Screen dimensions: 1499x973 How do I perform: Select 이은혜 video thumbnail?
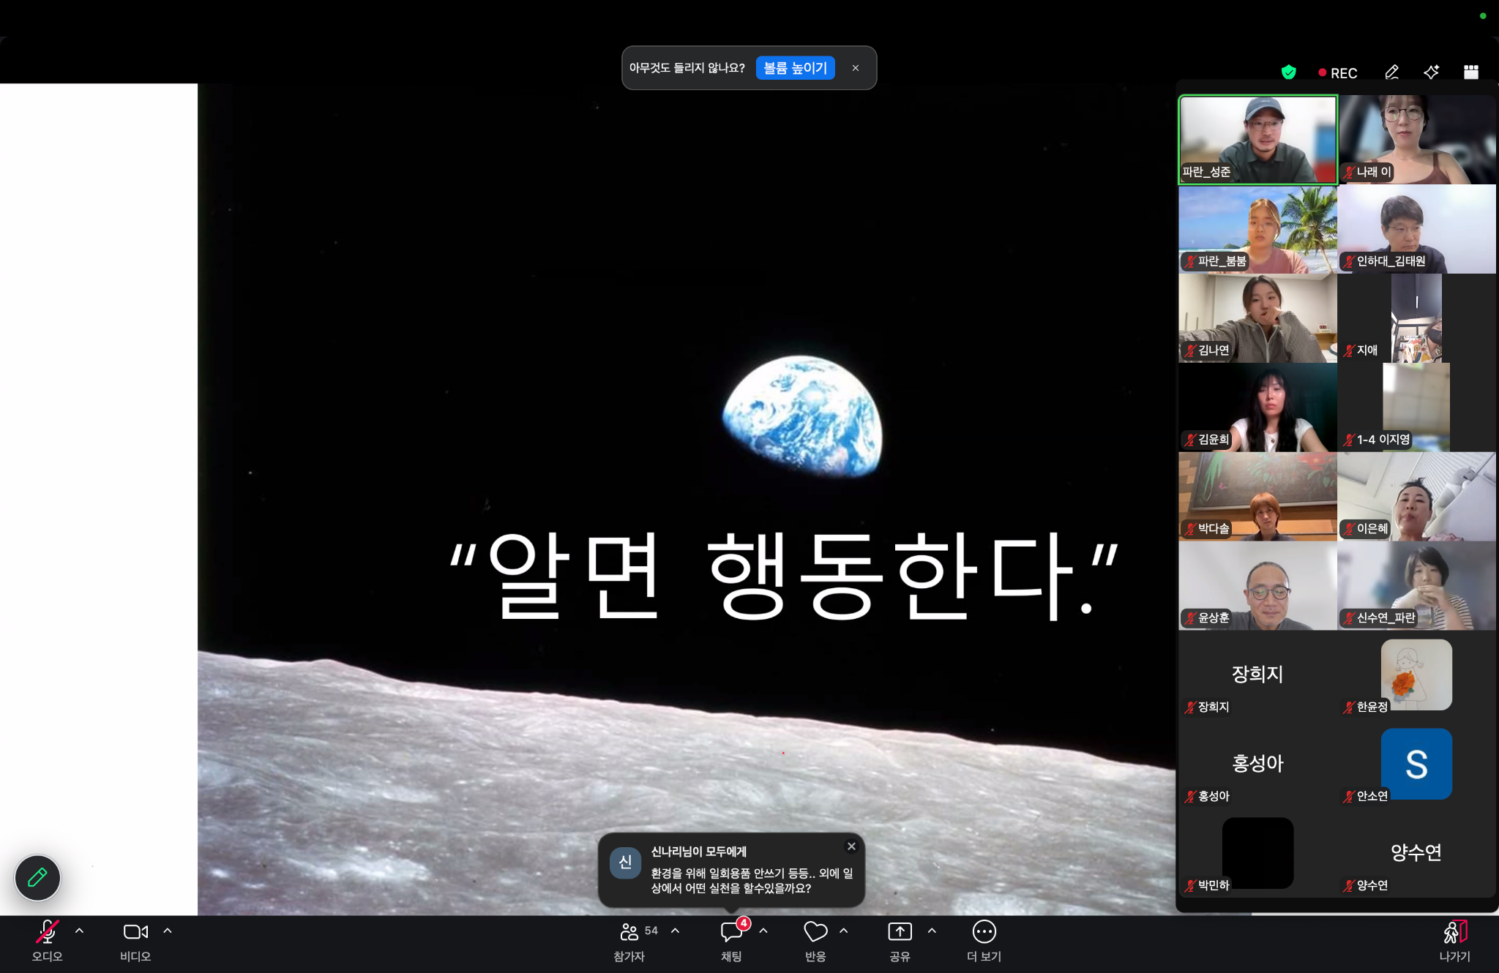coord(1417,497)
